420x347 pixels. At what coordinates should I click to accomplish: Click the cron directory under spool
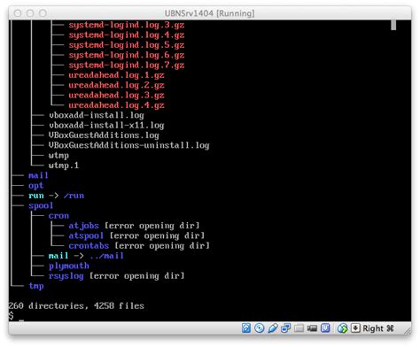click(58, 216)
